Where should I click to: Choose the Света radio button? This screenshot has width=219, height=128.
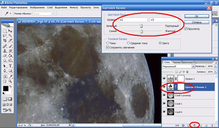pyautogui.click(x=160, y=43)
